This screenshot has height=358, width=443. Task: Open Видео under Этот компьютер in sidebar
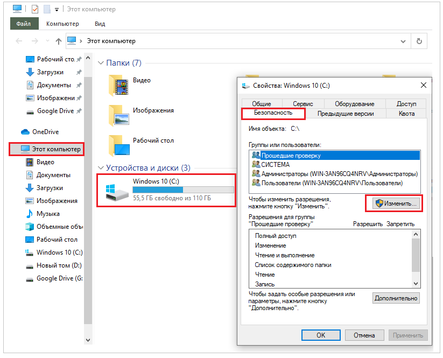[40, 162]
